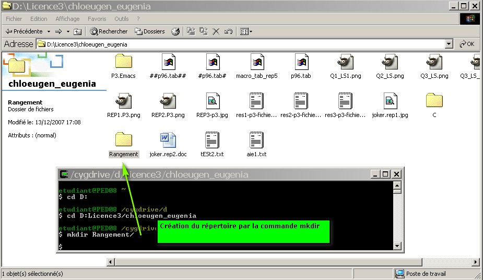Click the Cygwin terminal title bar icon
Image resolution: width=483 pixels, height=280 pixels.
tap(64, 174)
